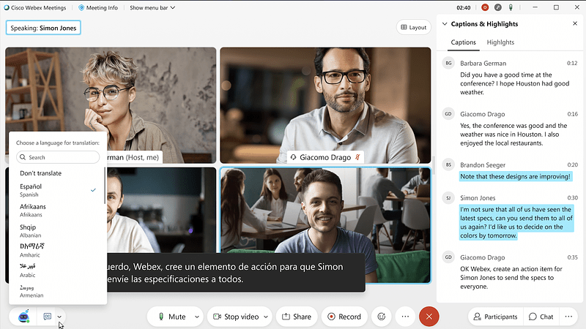
Task: Open more options beside the reactions button
Action: [404, 317]
